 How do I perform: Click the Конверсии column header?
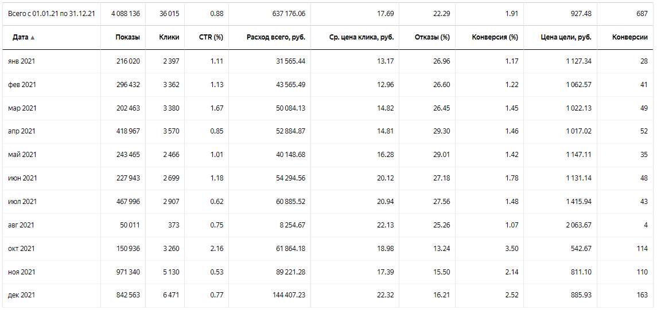tap(629, 37)
